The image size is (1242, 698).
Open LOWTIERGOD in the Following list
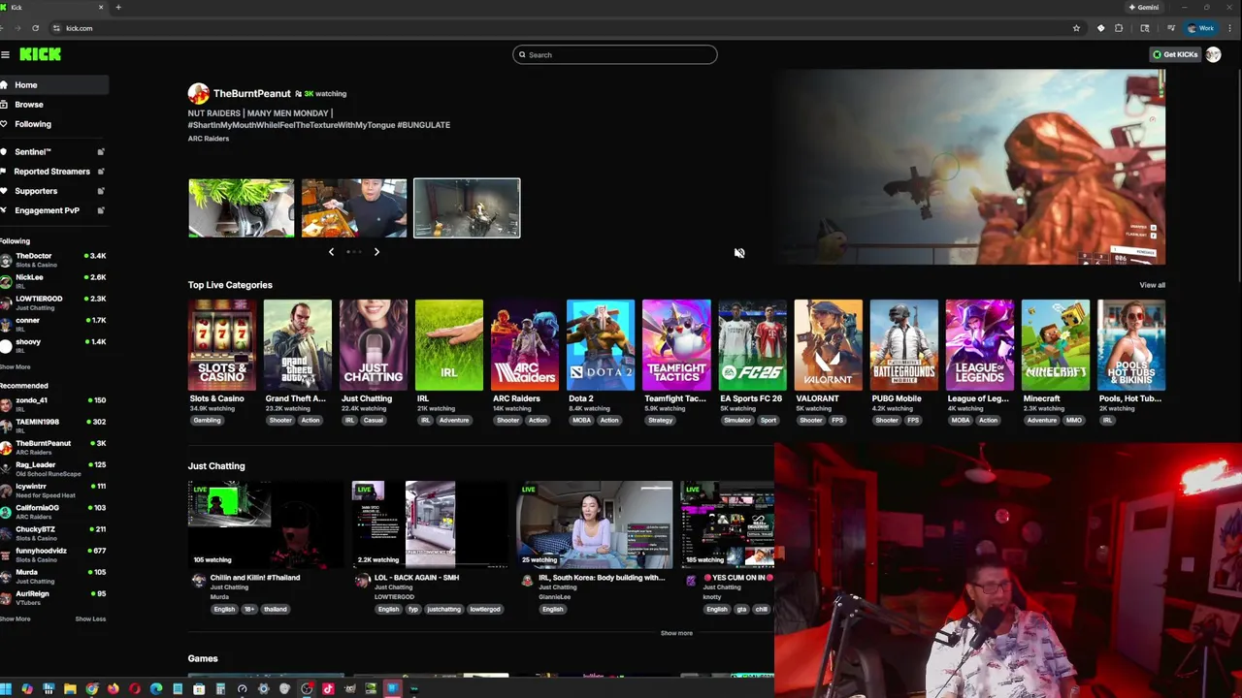point(53,302)
